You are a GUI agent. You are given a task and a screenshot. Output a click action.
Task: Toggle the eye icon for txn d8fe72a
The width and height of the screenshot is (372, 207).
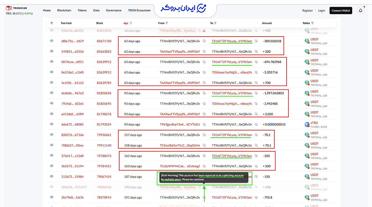[52, 41]
